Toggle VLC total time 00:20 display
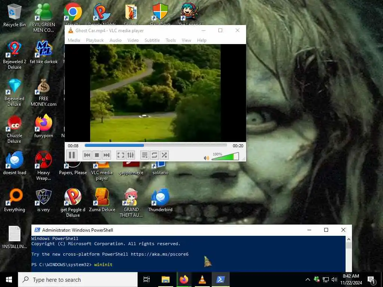This screenshot has width=383, height=287. click(238, 146)
